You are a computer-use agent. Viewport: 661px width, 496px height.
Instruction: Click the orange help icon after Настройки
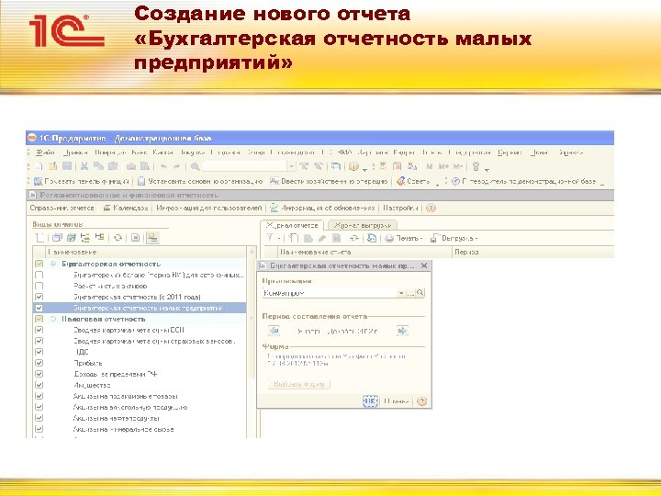(x=431, y=208)
